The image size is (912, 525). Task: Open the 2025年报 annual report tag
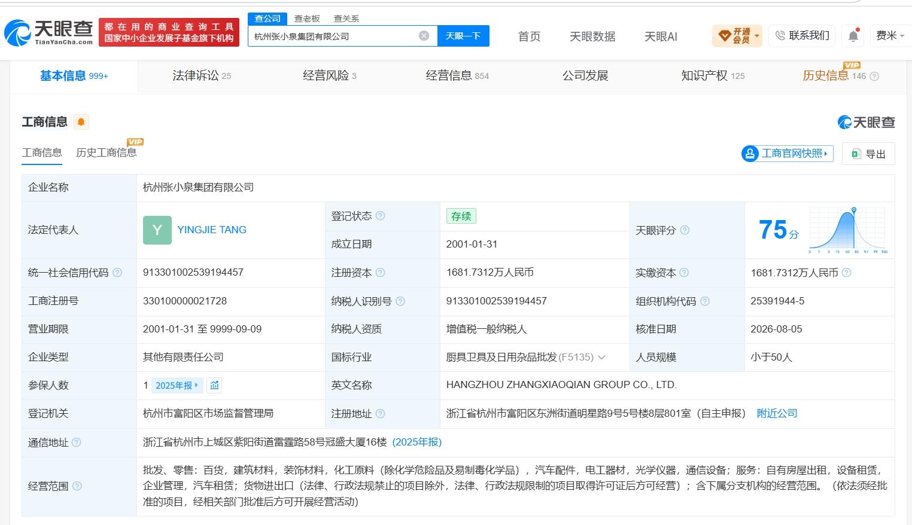click(x=177, y=385)
